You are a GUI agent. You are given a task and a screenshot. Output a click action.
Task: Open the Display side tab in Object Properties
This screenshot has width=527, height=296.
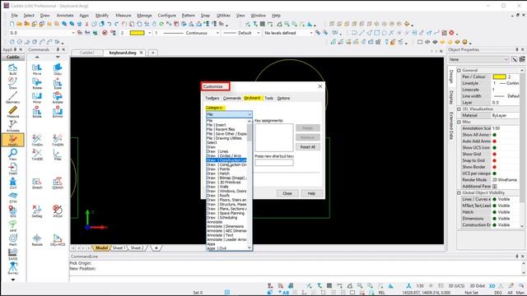(x=451, y=97)
